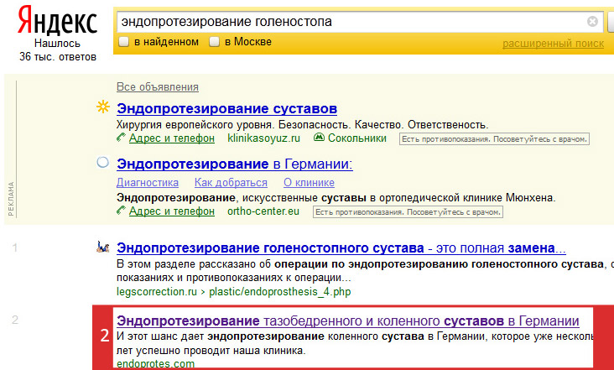Open the "Эндопротезирование голеностопного сустава" result
Image resolution: width=614 pixels, height=370 pixels.
click(x=270, y=248)
